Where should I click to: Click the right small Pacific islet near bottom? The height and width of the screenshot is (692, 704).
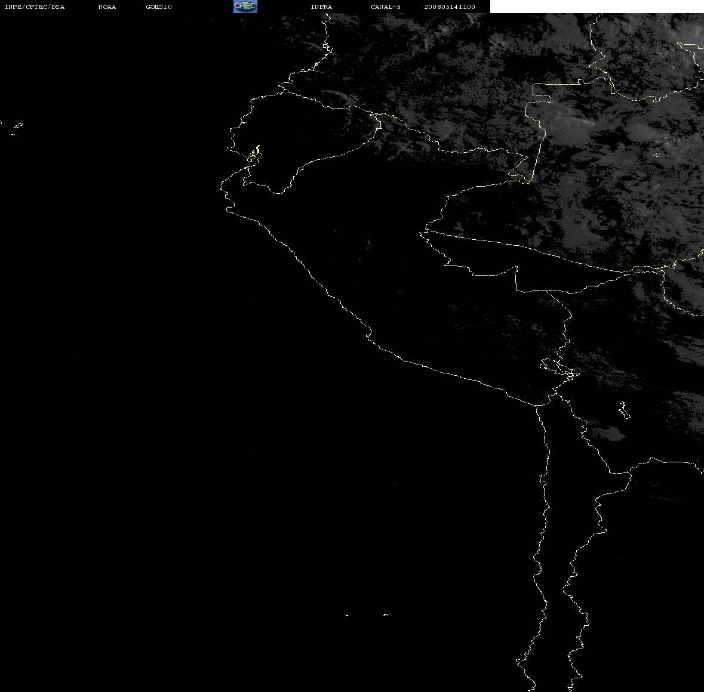(x=385, y=614)
